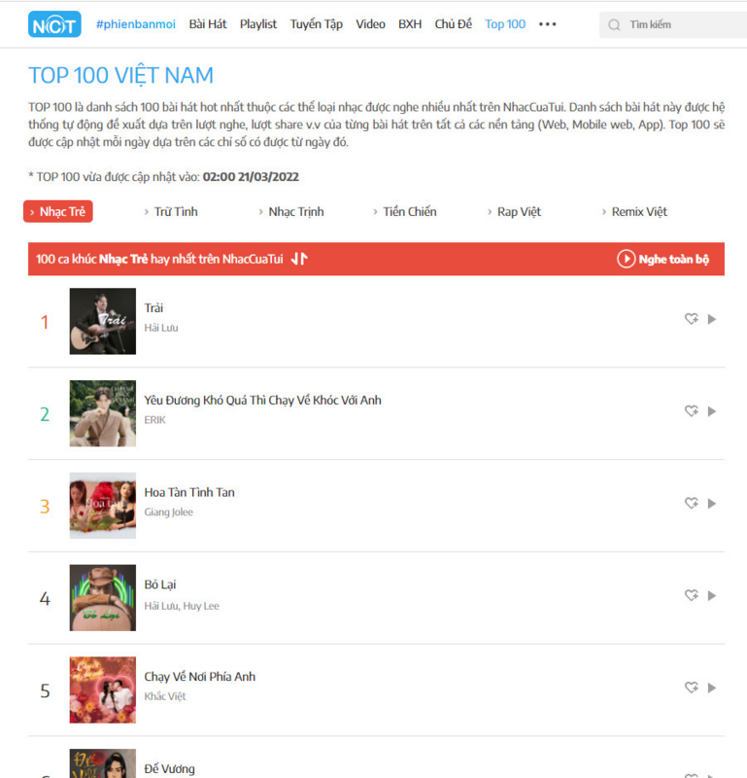The width and height of the screenshot is (747, 778).
Task: Click the Tìm kiếm search field
Action: (x=672, y=25)
